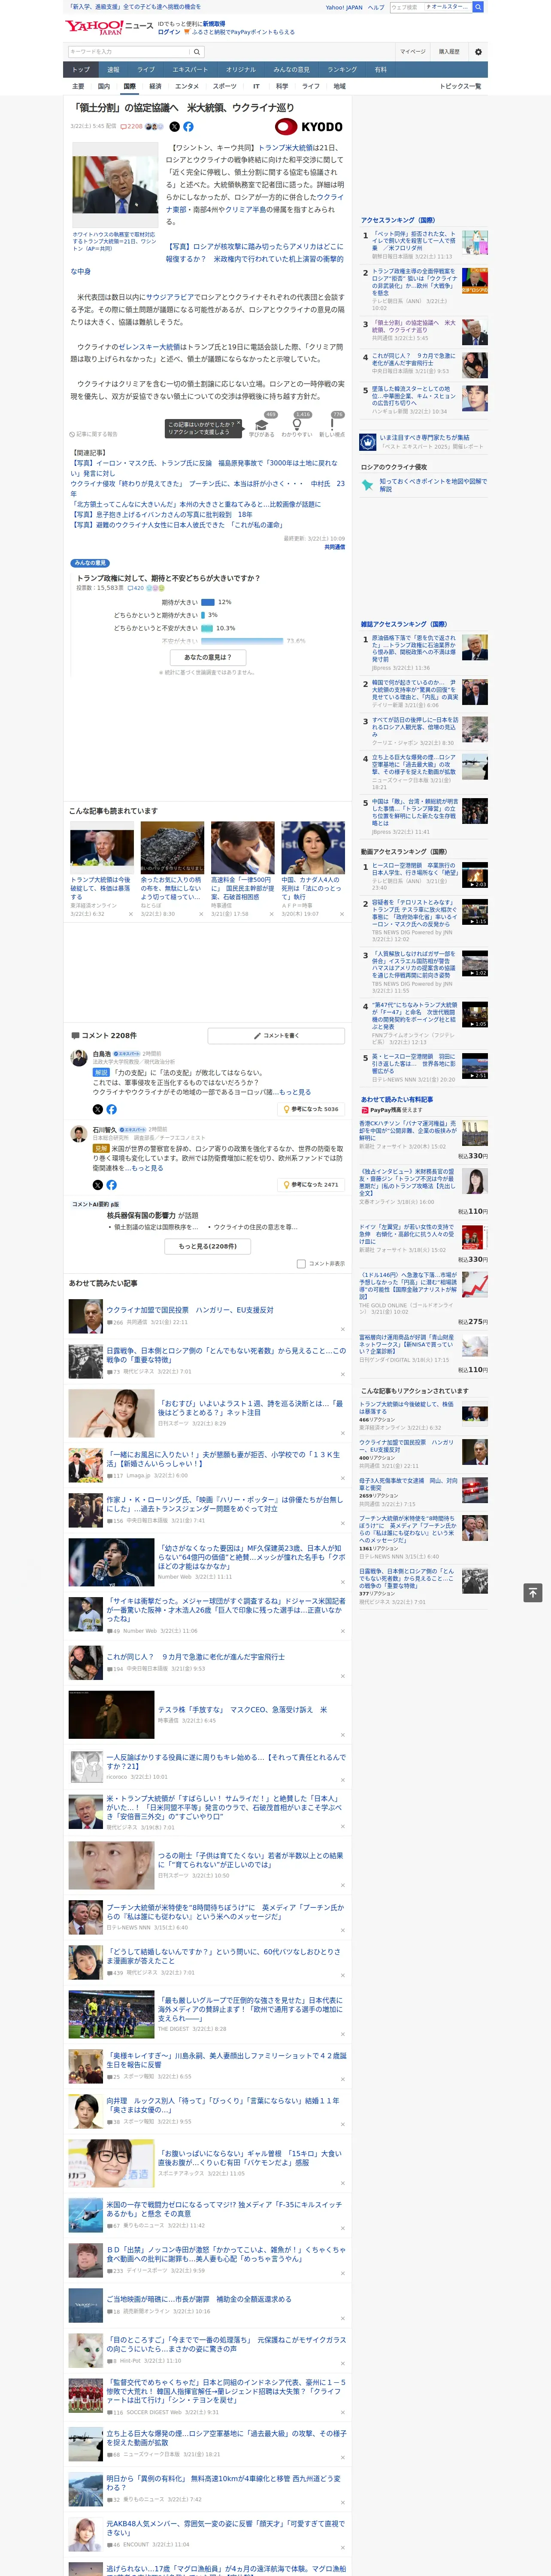This screenshot has height=2576, width=551.
Task: Click the ウェブ検索 field in top bar
Action: (406, 7)
